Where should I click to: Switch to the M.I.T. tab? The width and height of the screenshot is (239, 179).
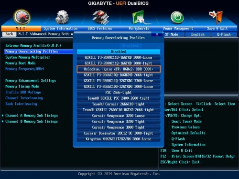pos(21,28)
